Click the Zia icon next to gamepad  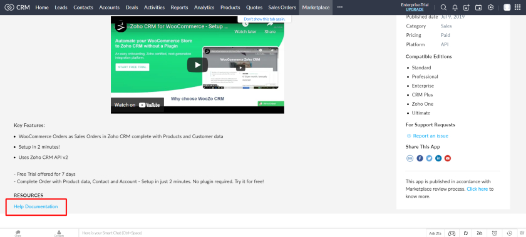pyautogui.click(x=467, y=233)
